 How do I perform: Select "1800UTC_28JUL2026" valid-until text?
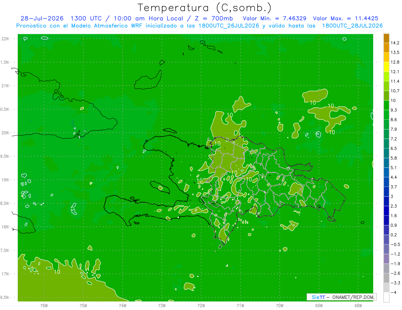point(352,26)
